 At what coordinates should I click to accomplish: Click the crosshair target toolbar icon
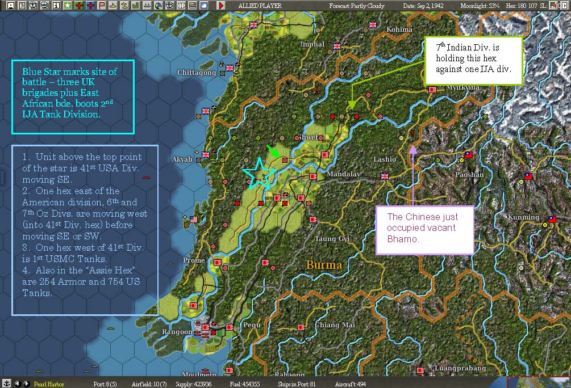tap(169, 6)
